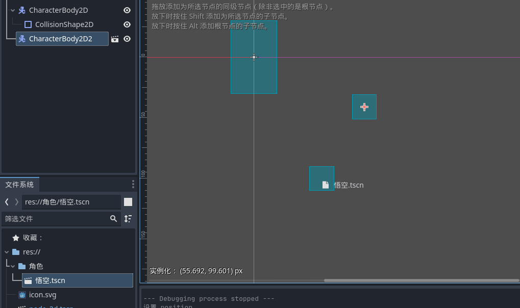Hide the CharacterBody2D2 node
This screenshot has height=308, width=520.
(x=127, y=39)
